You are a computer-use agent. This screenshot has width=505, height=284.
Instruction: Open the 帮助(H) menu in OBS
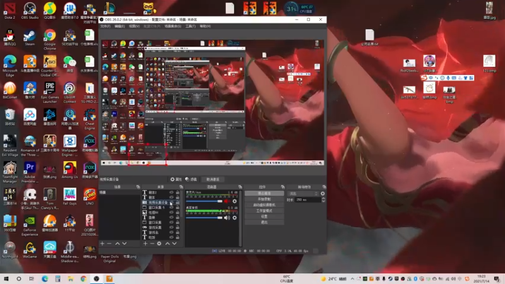click(205, 26)
